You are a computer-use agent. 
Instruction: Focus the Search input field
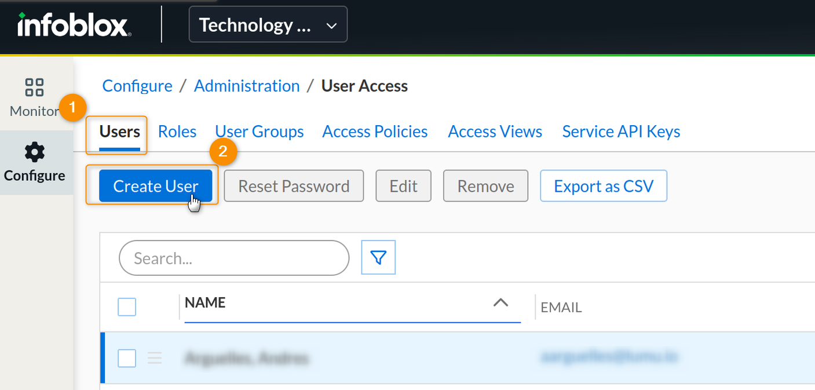coord(234,258)
